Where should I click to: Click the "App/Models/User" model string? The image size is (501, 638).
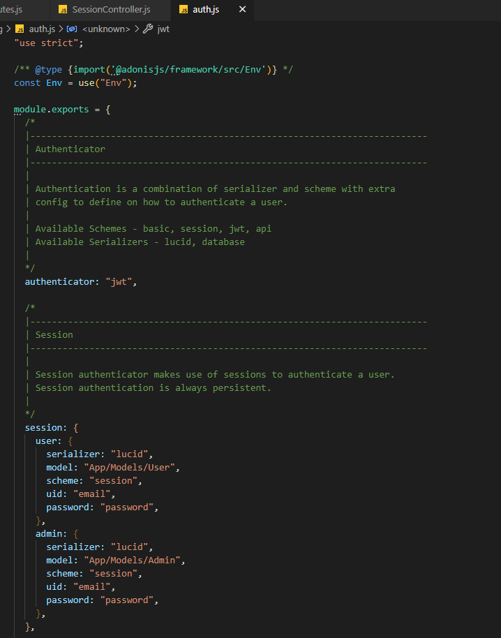click(129, 467)
